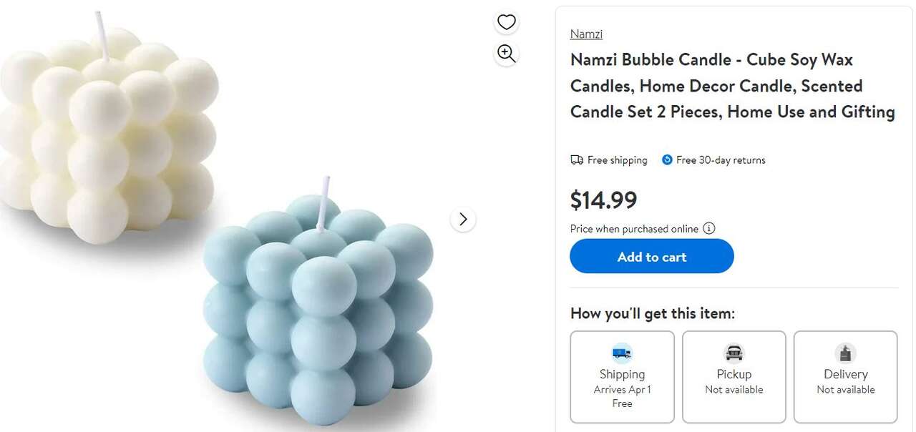The width and height of the screenshot is (916, 432).
Task: Show next product image with arrow
Action: point(463,219)
